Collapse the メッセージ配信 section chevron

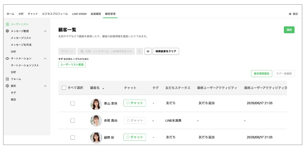tap(45, 31)
